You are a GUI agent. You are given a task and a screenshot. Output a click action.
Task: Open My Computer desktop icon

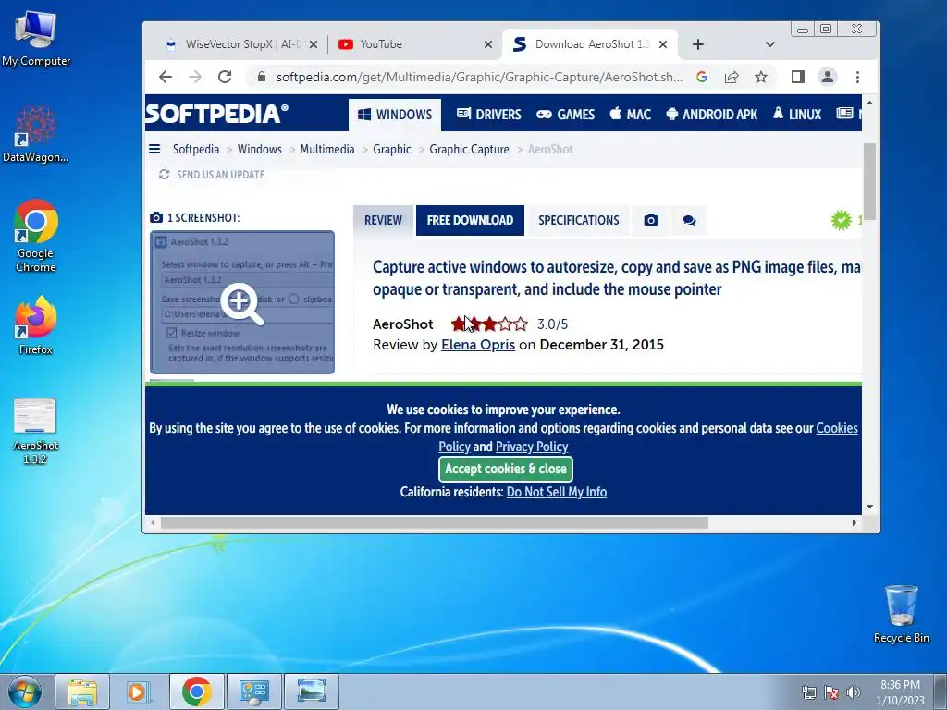click(x=36, y=39)
